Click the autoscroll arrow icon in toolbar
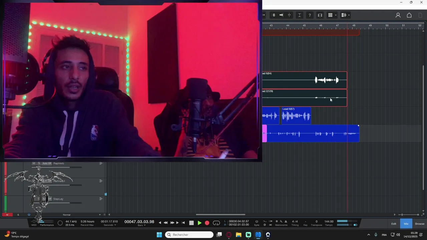This screenshot has height=240, width=427. click(281, 15)
